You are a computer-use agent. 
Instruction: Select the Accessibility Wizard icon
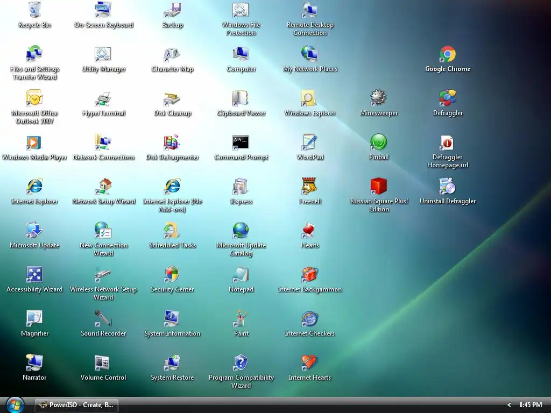[x=34, y=274]
